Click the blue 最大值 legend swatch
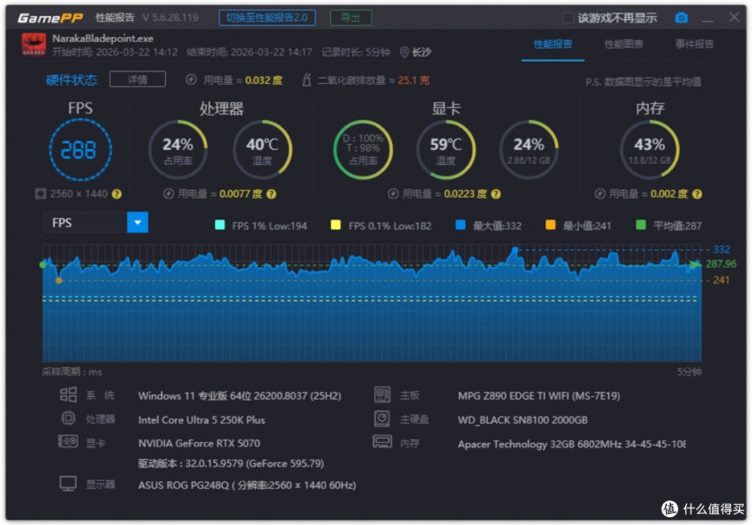The width and height of the screenshot is (752, 525). (x=460, y=225)
